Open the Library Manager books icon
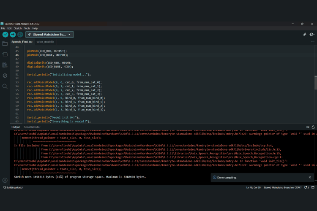The height and width of the screenshot is (211, 317). click(5, 65)
